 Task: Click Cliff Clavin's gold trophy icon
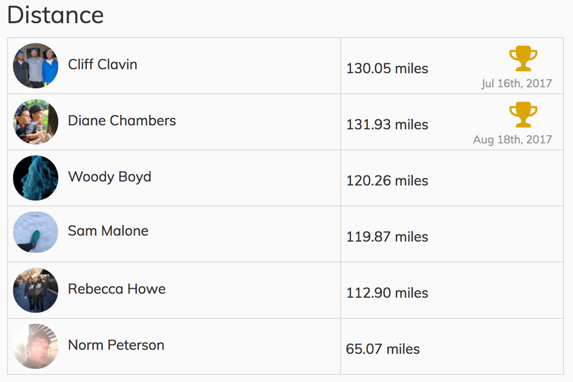(523, 58)
